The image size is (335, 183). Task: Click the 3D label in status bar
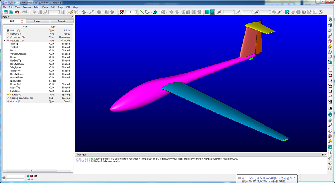(x=35, y=176)
